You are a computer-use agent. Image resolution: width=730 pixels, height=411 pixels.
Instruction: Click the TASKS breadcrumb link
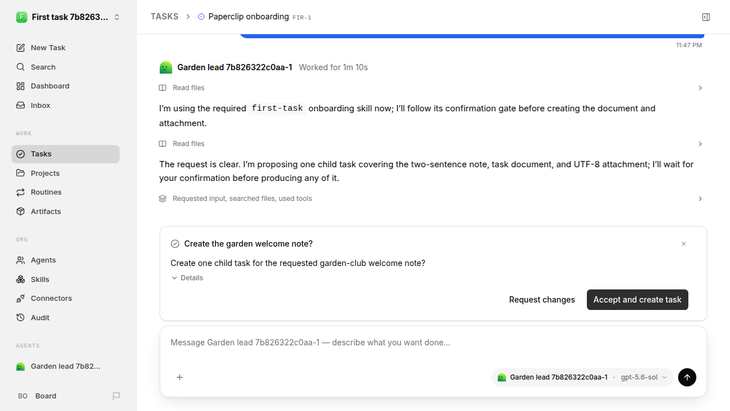165,17
